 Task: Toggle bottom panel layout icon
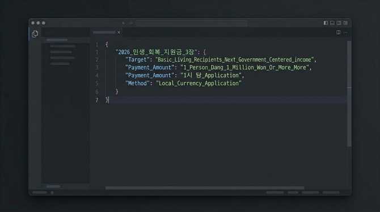pyautogui.click(x=332, y=23)
